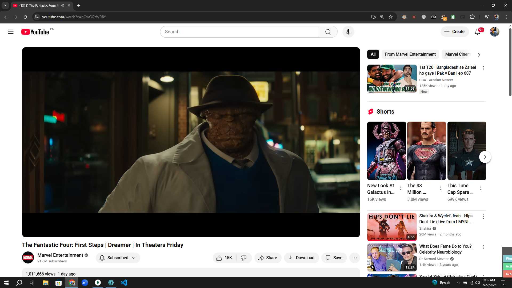
Task: Open Chrome's three-dot menu
Action: 506,17
